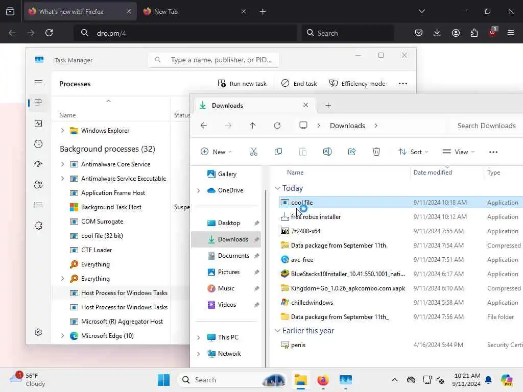Image resolution: width=523 pixels, height=392 pixels.
Task: Expand Microsoft Edge (10) process group
Action: (x=62, y=336)
